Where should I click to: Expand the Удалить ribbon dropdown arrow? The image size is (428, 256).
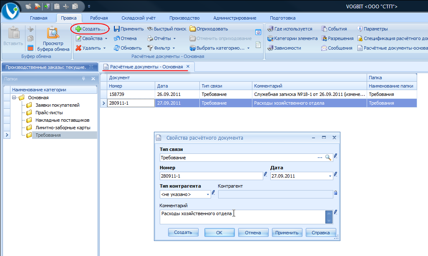click(x=105, y=48)
